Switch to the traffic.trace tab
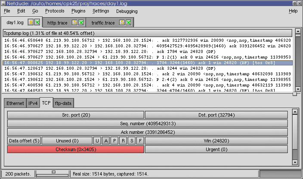Screen dimensions: 303x179 (x=103, y=23)
